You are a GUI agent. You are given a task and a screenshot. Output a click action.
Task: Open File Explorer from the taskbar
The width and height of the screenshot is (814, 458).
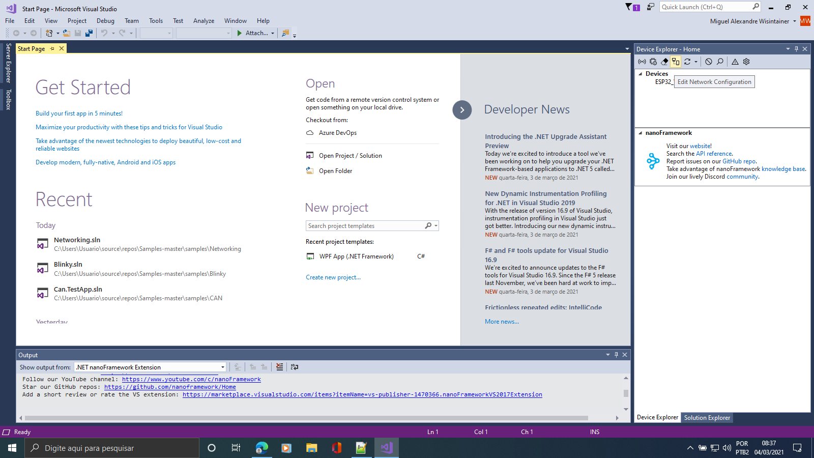[311, 448]
